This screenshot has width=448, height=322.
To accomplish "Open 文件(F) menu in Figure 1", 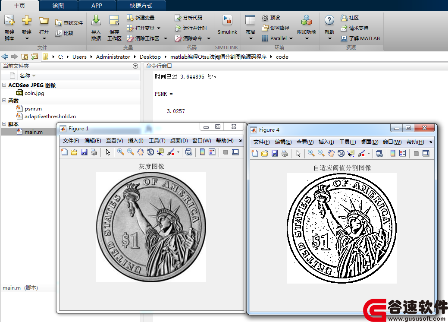I will (71, 140).
